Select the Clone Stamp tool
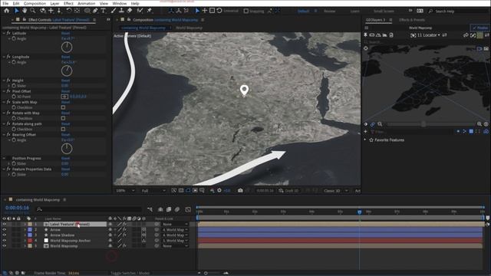The image size is (491, 276). coord(121,11)
